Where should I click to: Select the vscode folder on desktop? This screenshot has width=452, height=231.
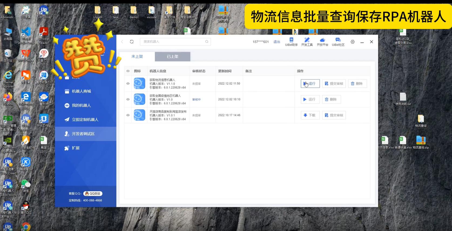click(x=151, y=12)
